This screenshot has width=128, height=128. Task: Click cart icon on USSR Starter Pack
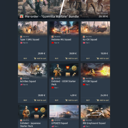click(66, 100)
